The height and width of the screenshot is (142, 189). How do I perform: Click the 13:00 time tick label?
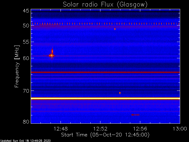[180, 129]
